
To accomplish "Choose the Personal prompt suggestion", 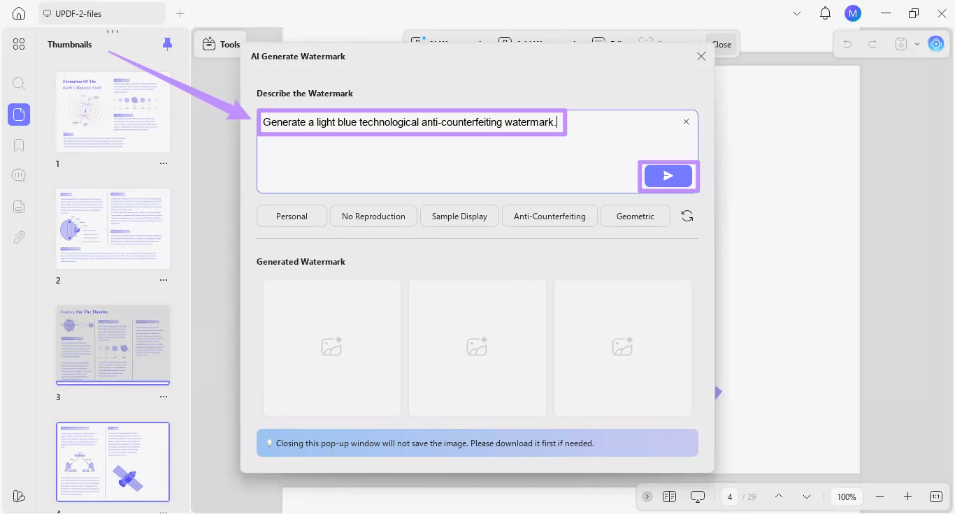I will point(292,216).
